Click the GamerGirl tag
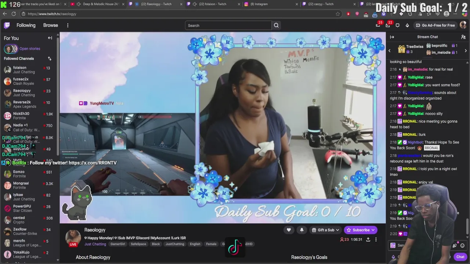470x264 pixels. (118, 244)
